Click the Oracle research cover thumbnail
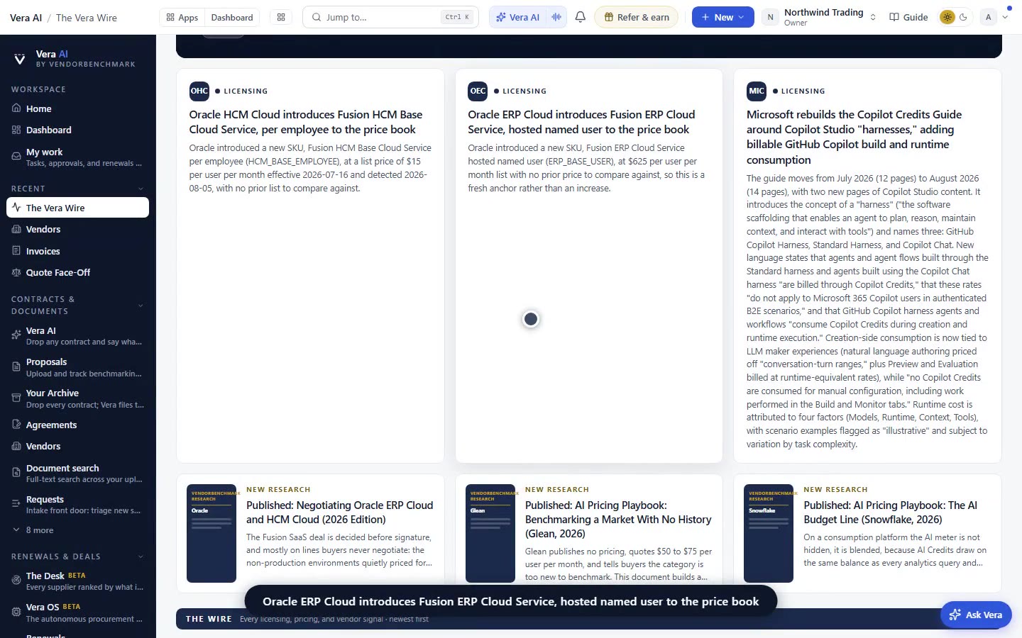 (211, 533)
